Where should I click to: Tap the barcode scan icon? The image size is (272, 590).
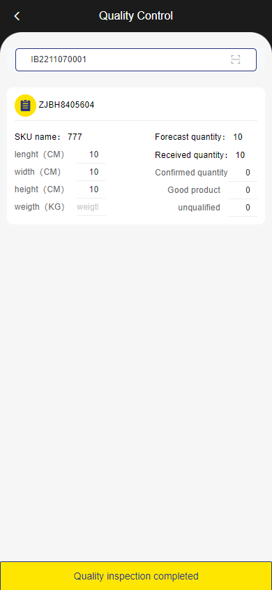(x=236, y=59)
